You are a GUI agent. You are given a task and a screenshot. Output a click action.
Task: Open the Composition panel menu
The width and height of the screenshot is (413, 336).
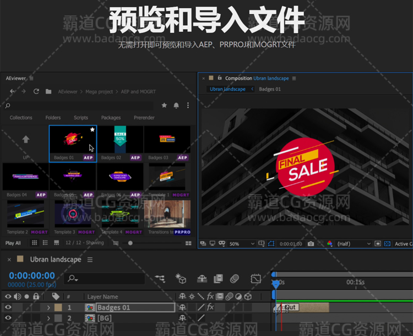294,79
